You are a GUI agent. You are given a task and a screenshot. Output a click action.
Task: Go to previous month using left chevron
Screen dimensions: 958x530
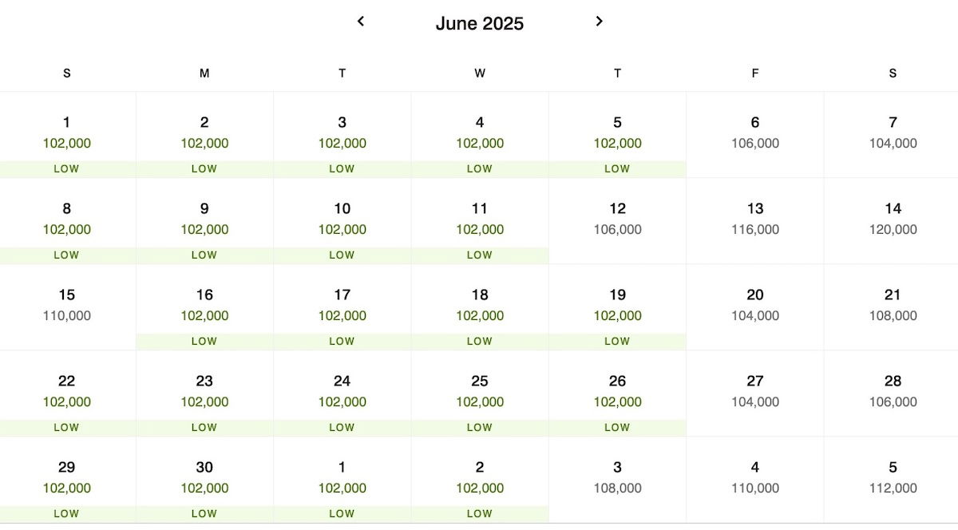pos(361,22)
